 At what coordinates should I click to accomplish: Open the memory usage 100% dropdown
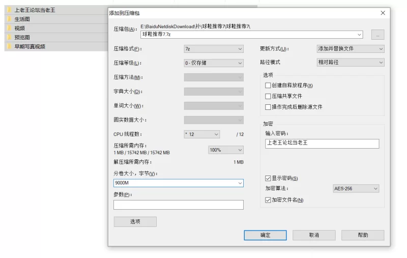[x=226, y=150]
